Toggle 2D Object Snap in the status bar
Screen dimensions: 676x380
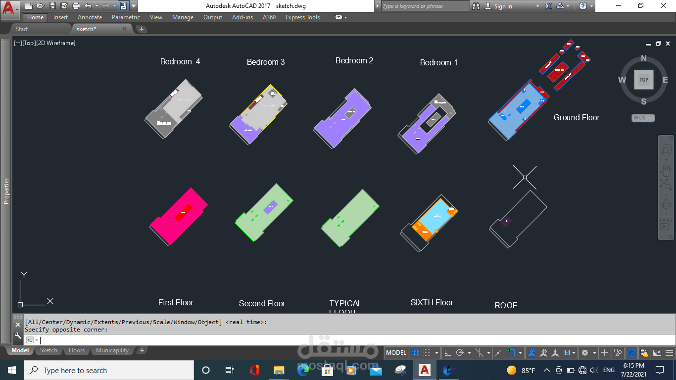(511, 353)
